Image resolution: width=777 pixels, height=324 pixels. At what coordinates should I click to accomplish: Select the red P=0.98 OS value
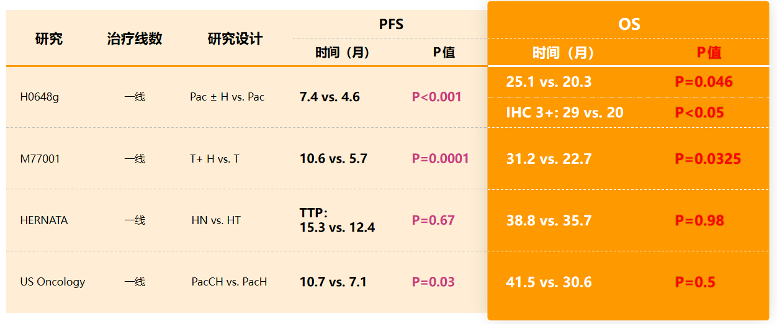pos(699,220)
